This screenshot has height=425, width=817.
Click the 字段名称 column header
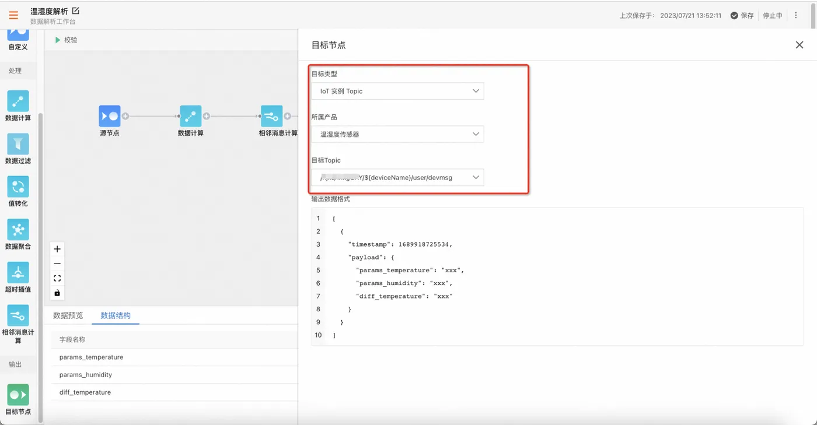[72, 339]
